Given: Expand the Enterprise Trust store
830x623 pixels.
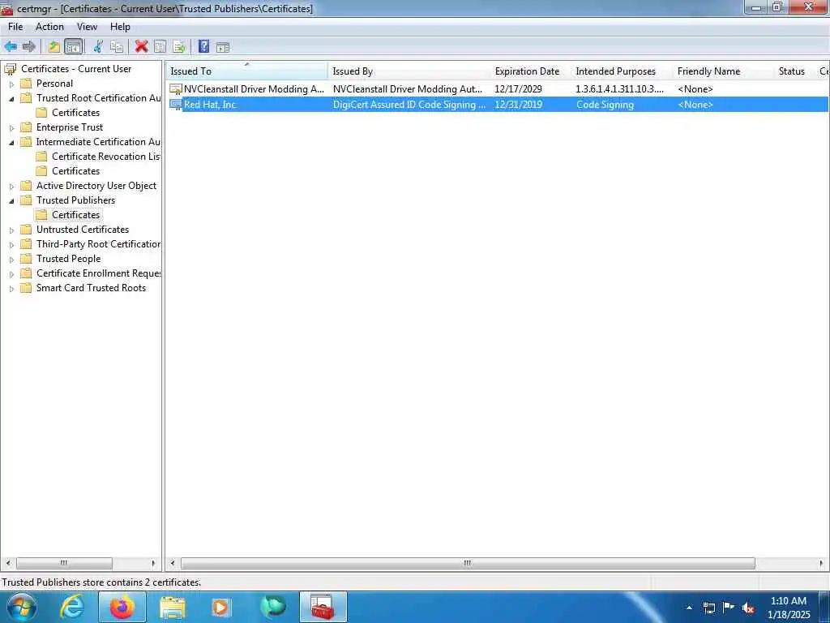Looking at the screenshot, I should (11, 127).
